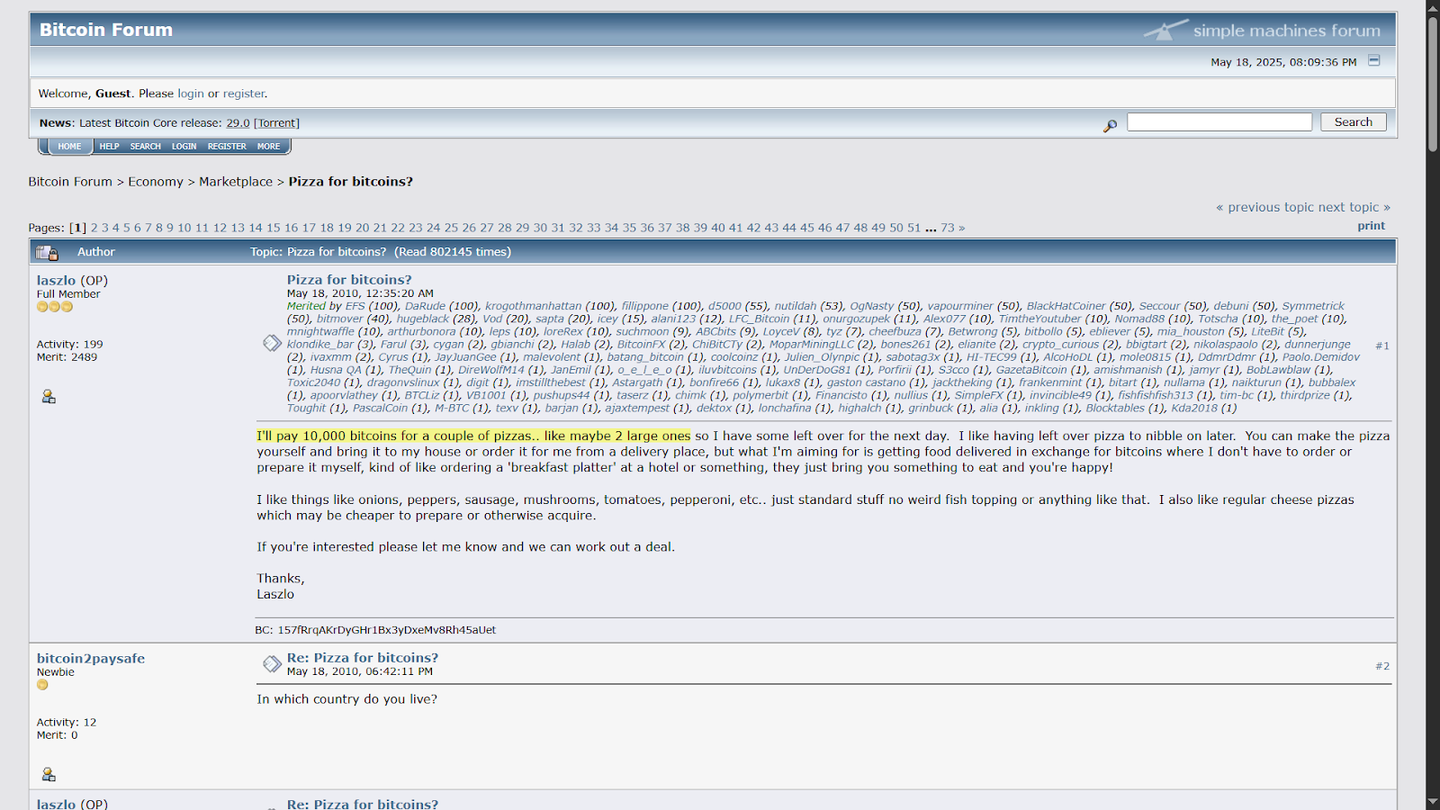Click post number #2 permalink
1440x810 pixels.
[1382, 666]
